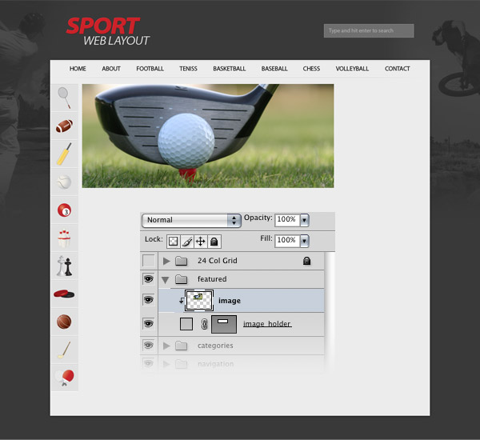Expand the categories group

click(166, 346)
